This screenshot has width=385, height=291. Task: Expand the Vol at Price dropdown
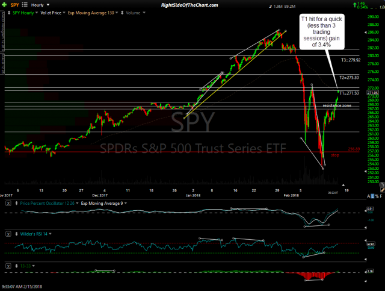64,13
